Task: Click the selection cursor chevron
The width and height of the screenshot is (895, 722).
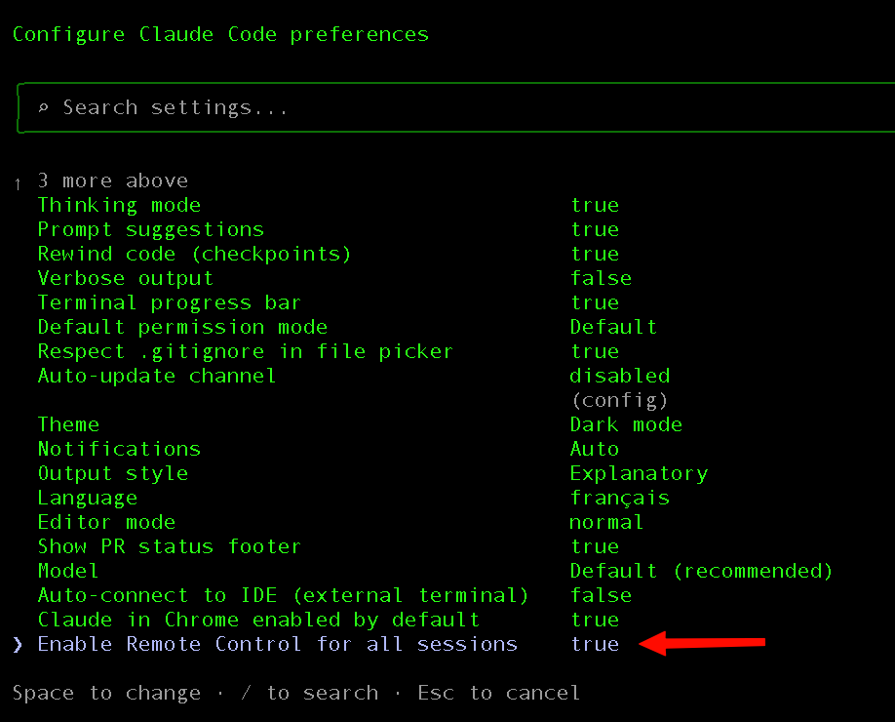Action: point(18,644)
